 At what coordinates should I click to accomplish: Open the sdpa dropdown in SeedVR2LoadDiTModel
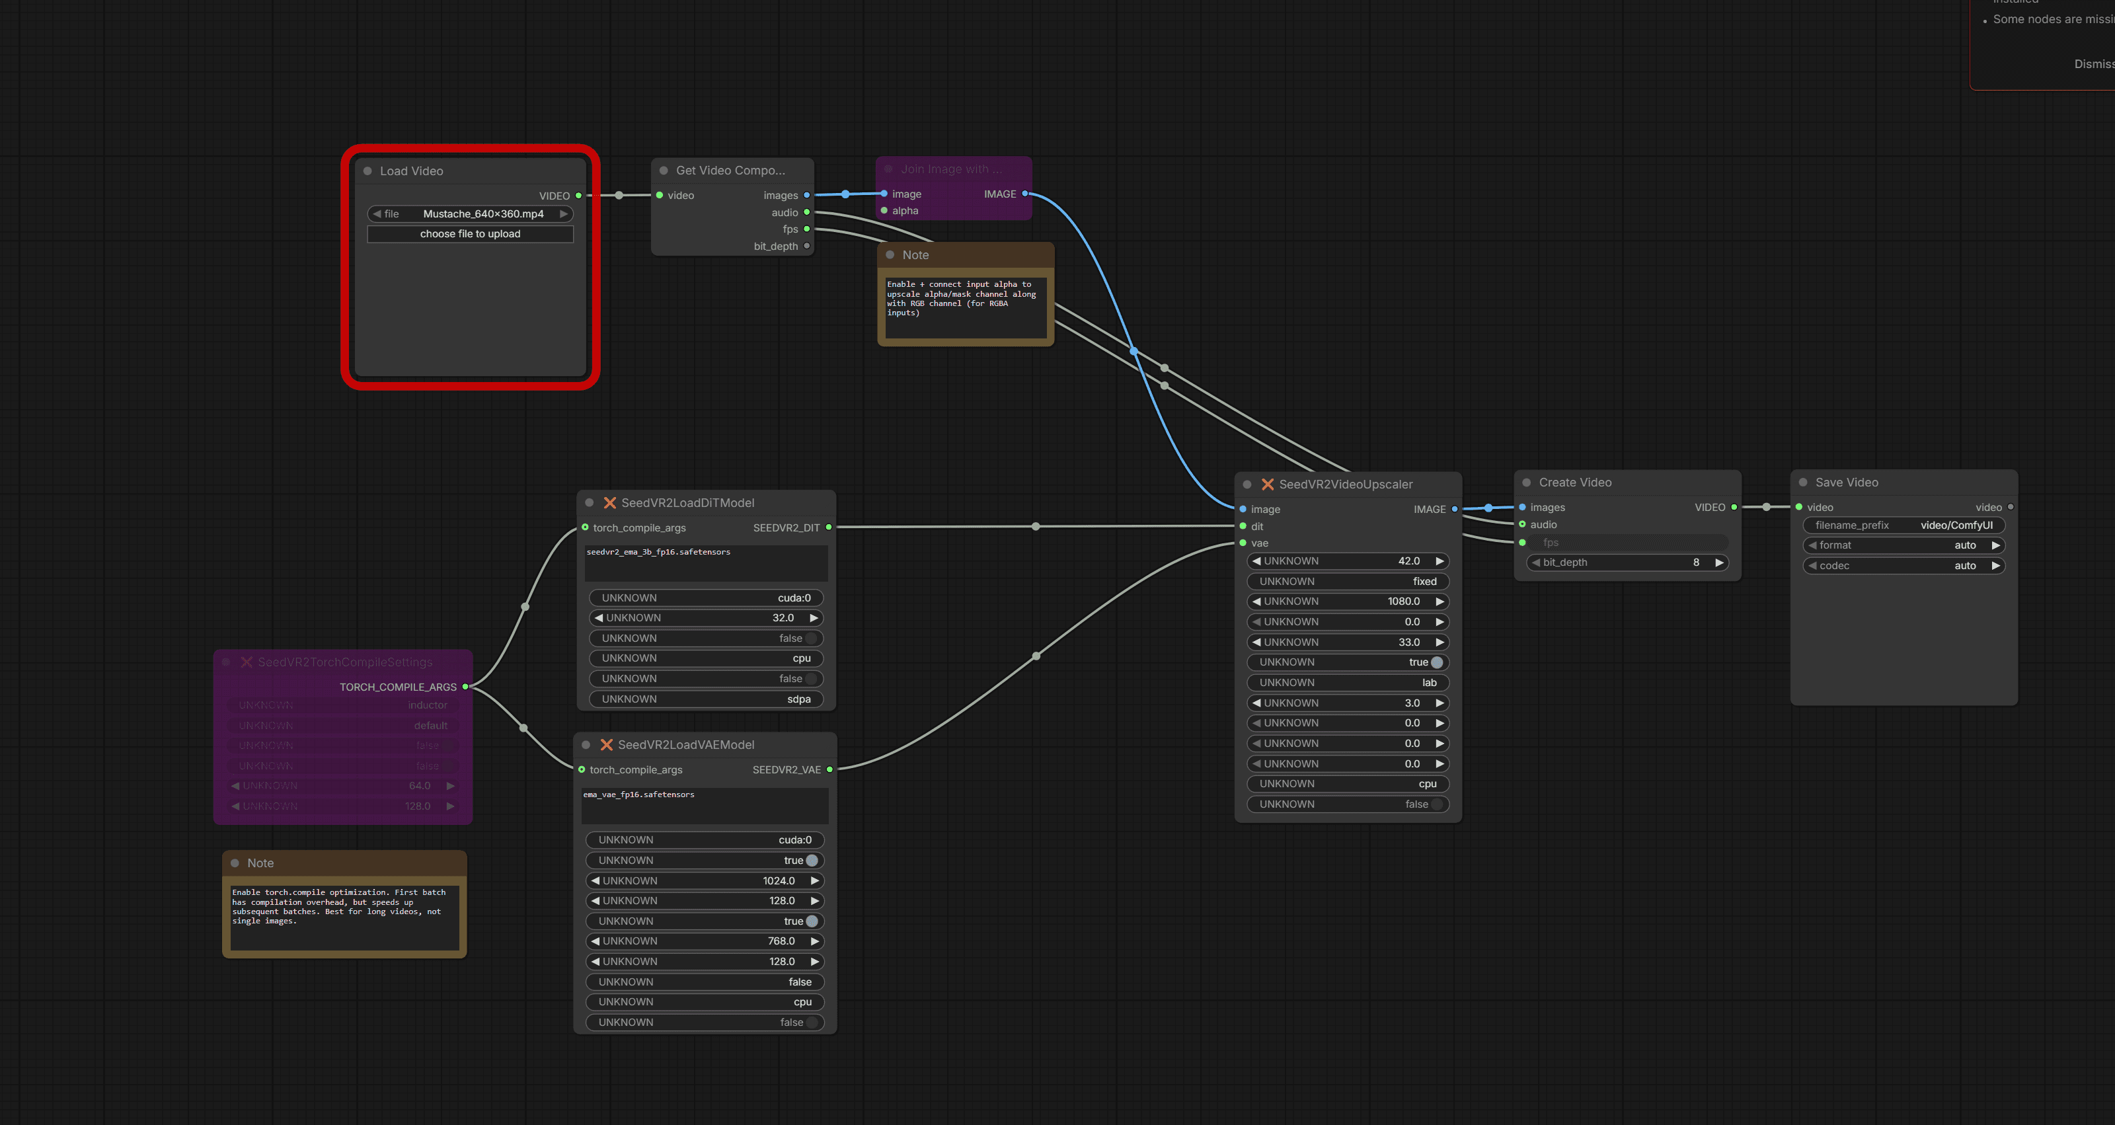[706, 699]
